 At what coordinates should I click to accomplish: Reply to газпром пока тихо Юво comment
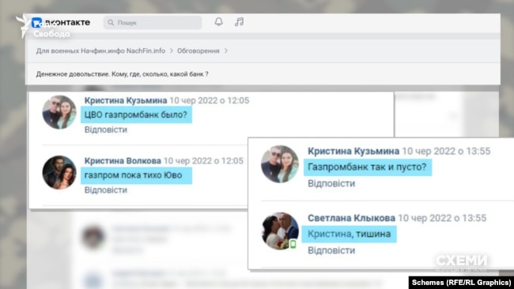[106, 190]
